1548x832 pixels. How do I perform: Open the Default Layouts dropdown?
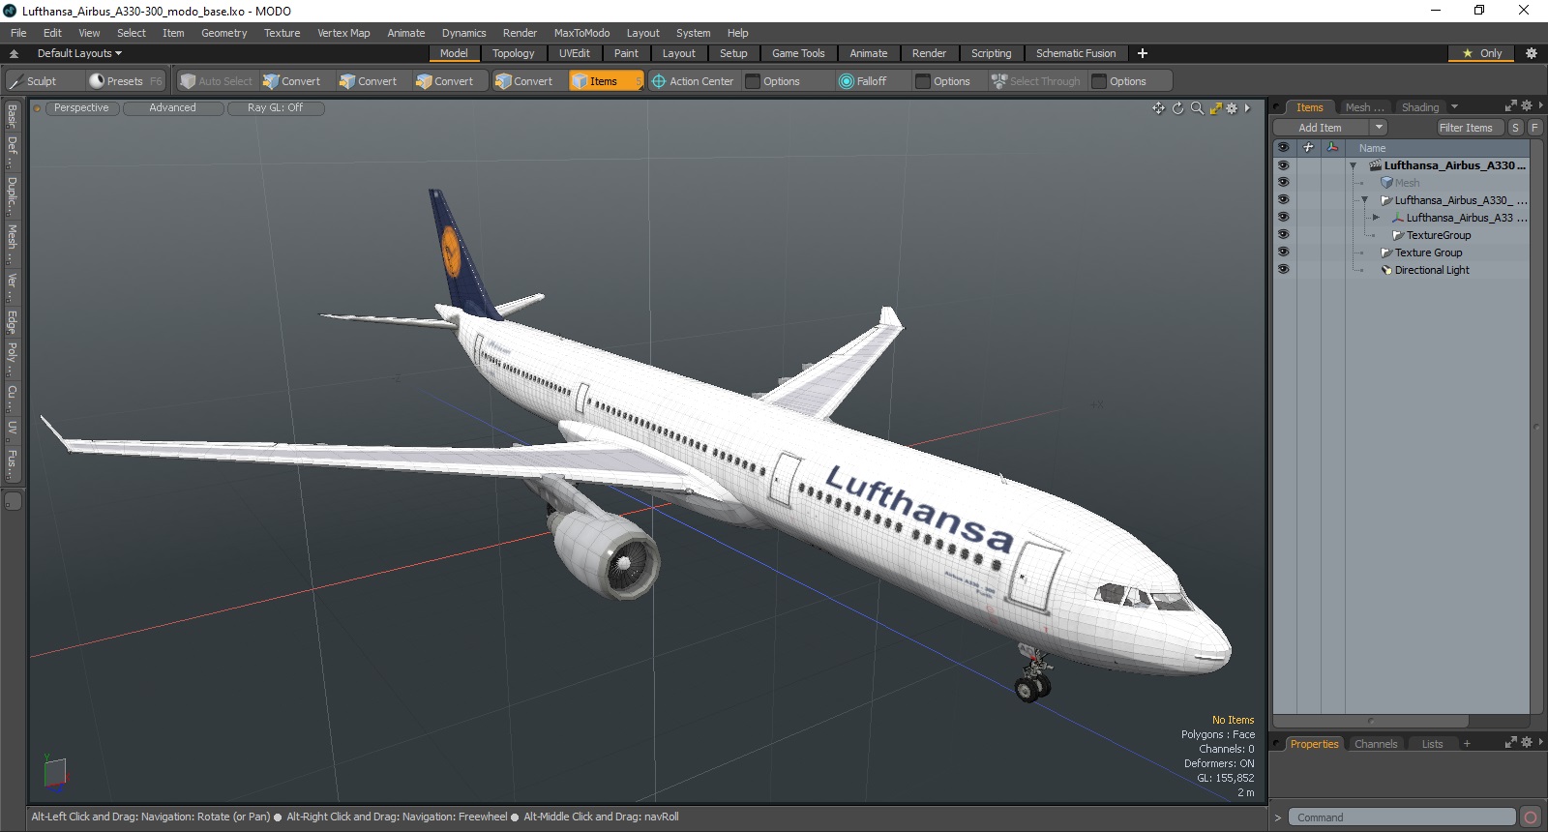point(79,53)
